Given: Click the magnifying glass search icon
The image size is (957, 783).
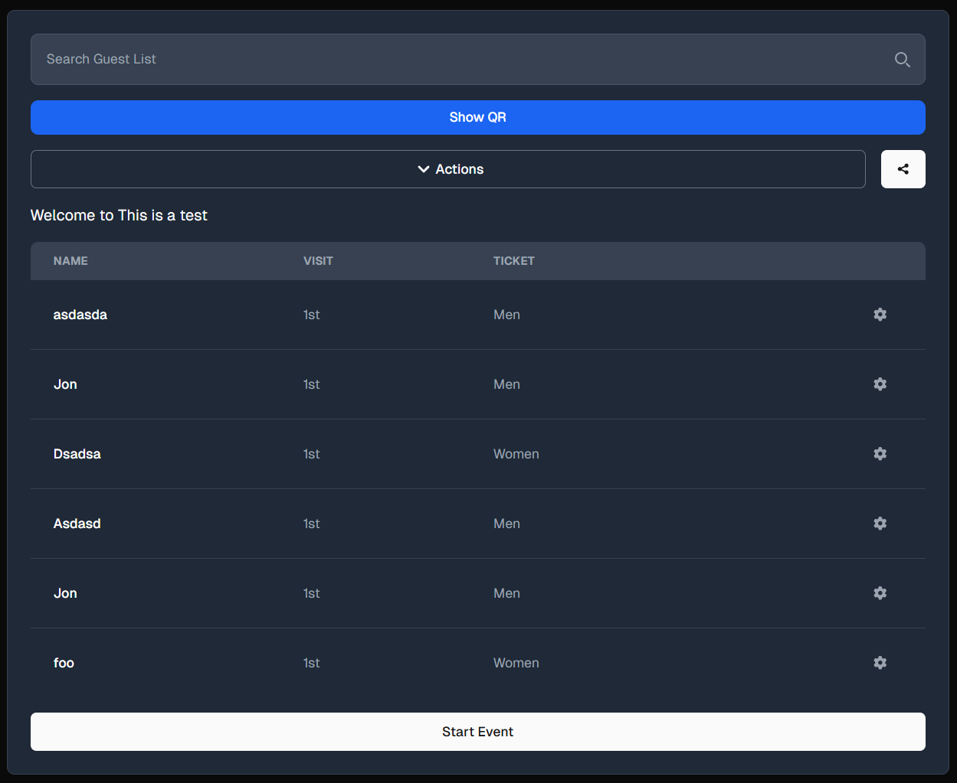Looking at the screenshot, I should (x=903, y=60).
